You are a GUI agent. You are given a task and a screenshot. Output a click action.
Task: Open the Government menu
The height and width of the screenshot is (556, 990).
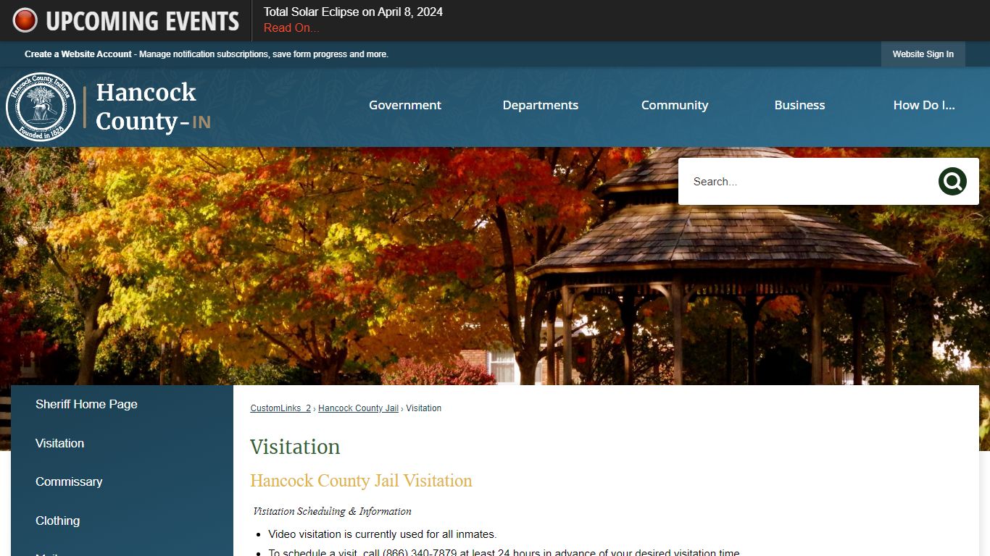point(405,105)
